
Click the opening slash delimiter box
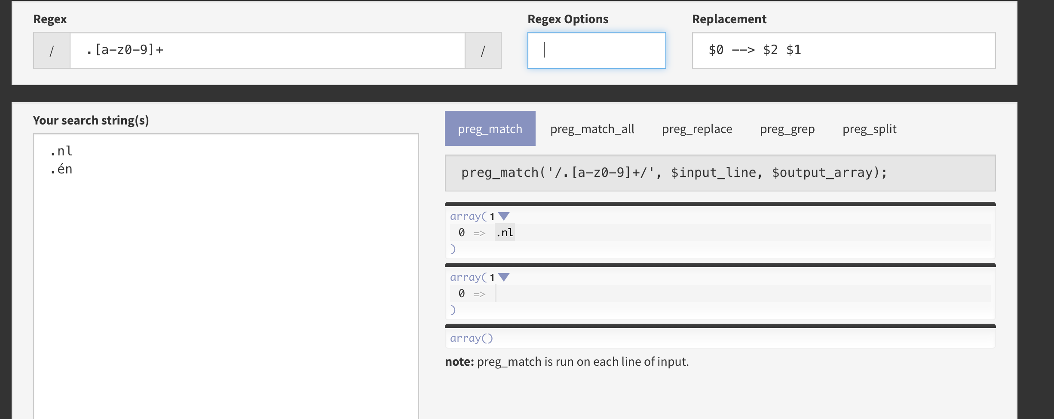(x=52, y=50)
